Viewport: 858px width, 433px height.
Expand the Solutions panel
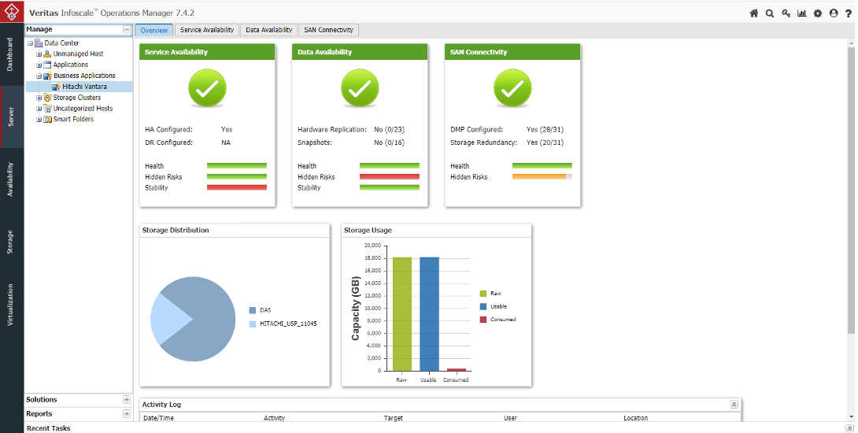[x=127, y=400]
